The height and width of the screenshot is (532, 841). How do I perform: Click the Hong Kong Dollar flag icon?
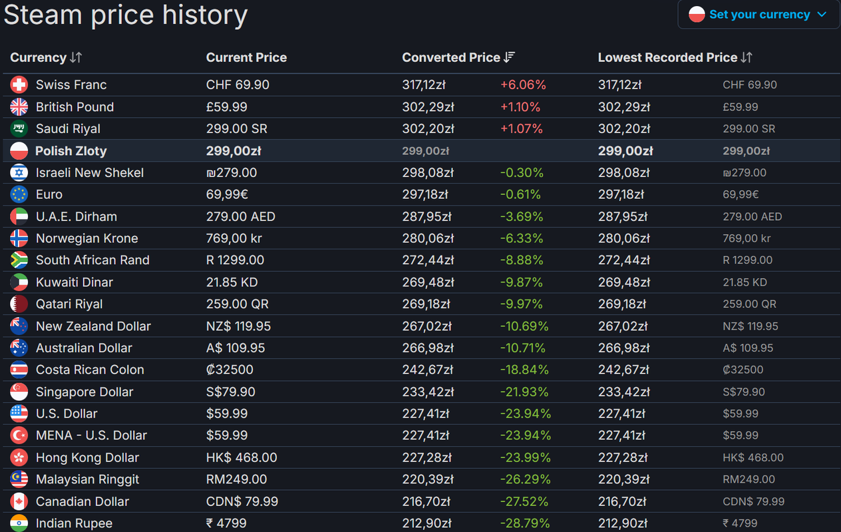tap(19, 458)
